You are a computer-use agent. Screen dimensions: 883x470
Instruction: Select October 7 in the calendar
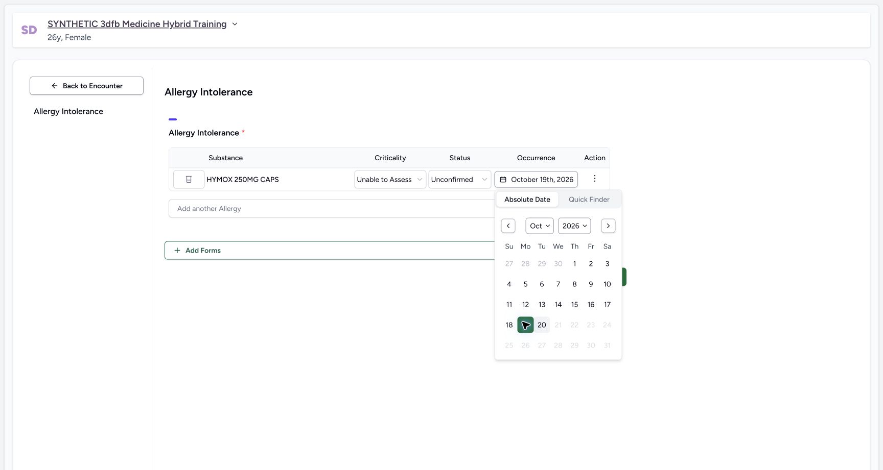[558, 284]
